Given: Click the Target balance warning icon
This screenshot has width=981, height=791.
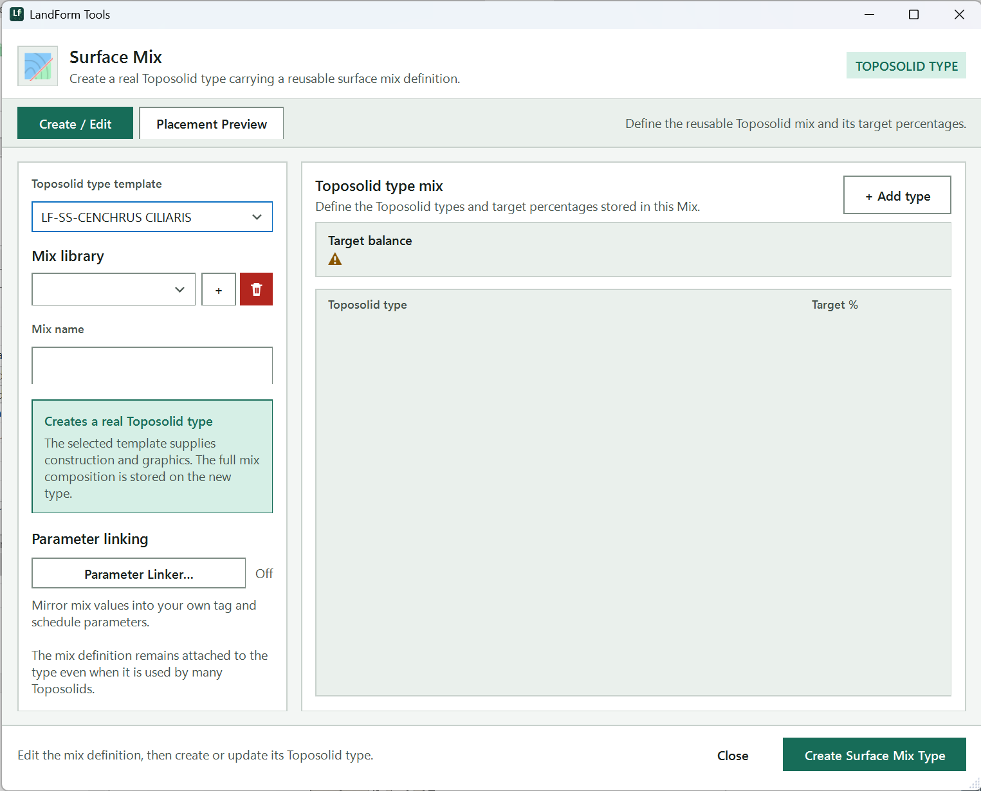Looking at the screenshot, I should coord(335,259).
